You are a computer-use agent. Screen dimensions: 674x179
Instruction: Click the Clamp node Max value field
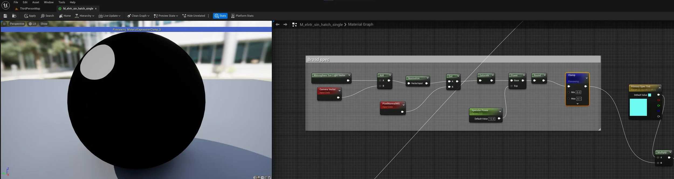579,99
